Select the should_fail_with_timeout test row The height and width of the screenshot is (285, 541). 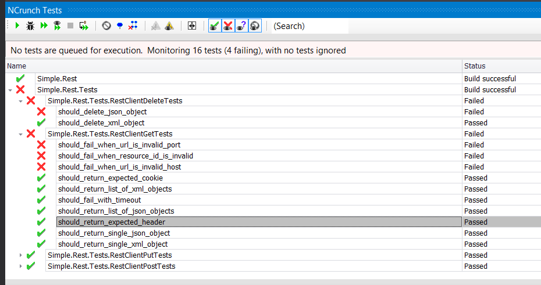click(x=99, y=200)
